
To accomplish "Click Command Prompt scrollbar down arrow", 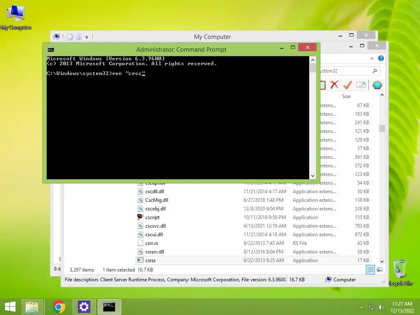I will coord(313,176).
